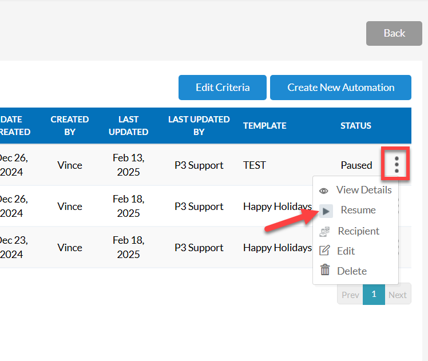Click the gray Back button
The image size is (428, 361).
tap(394, 33)
